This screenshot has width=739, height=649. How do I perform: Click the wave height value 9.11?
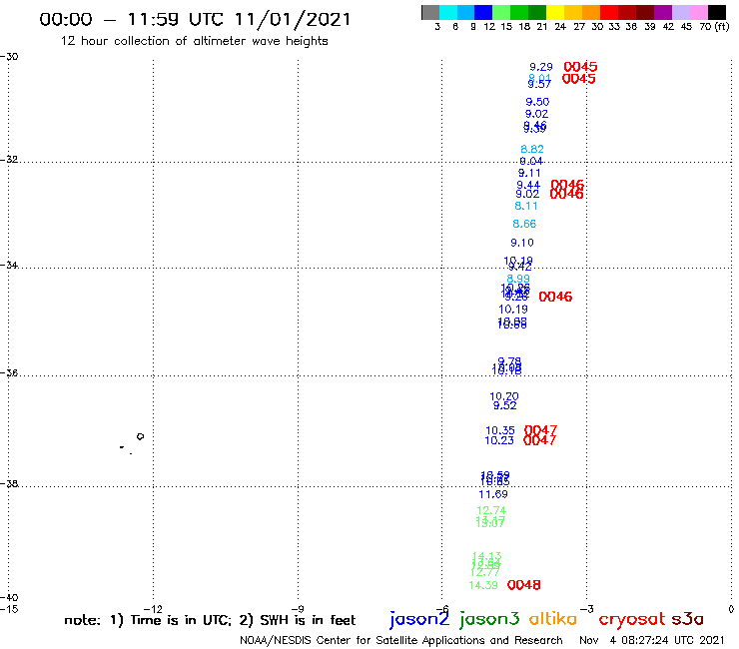(x=529, y=173)
